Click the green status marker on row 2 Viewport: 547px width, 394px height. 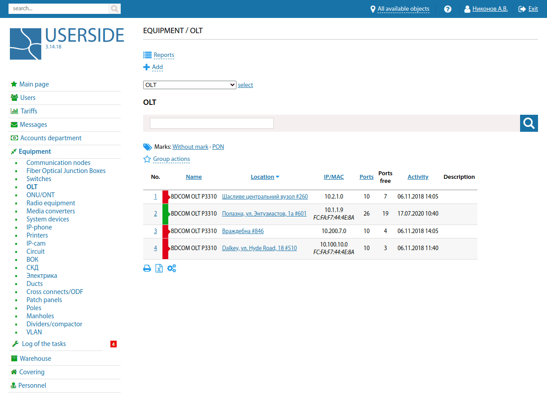click(165, 214)
